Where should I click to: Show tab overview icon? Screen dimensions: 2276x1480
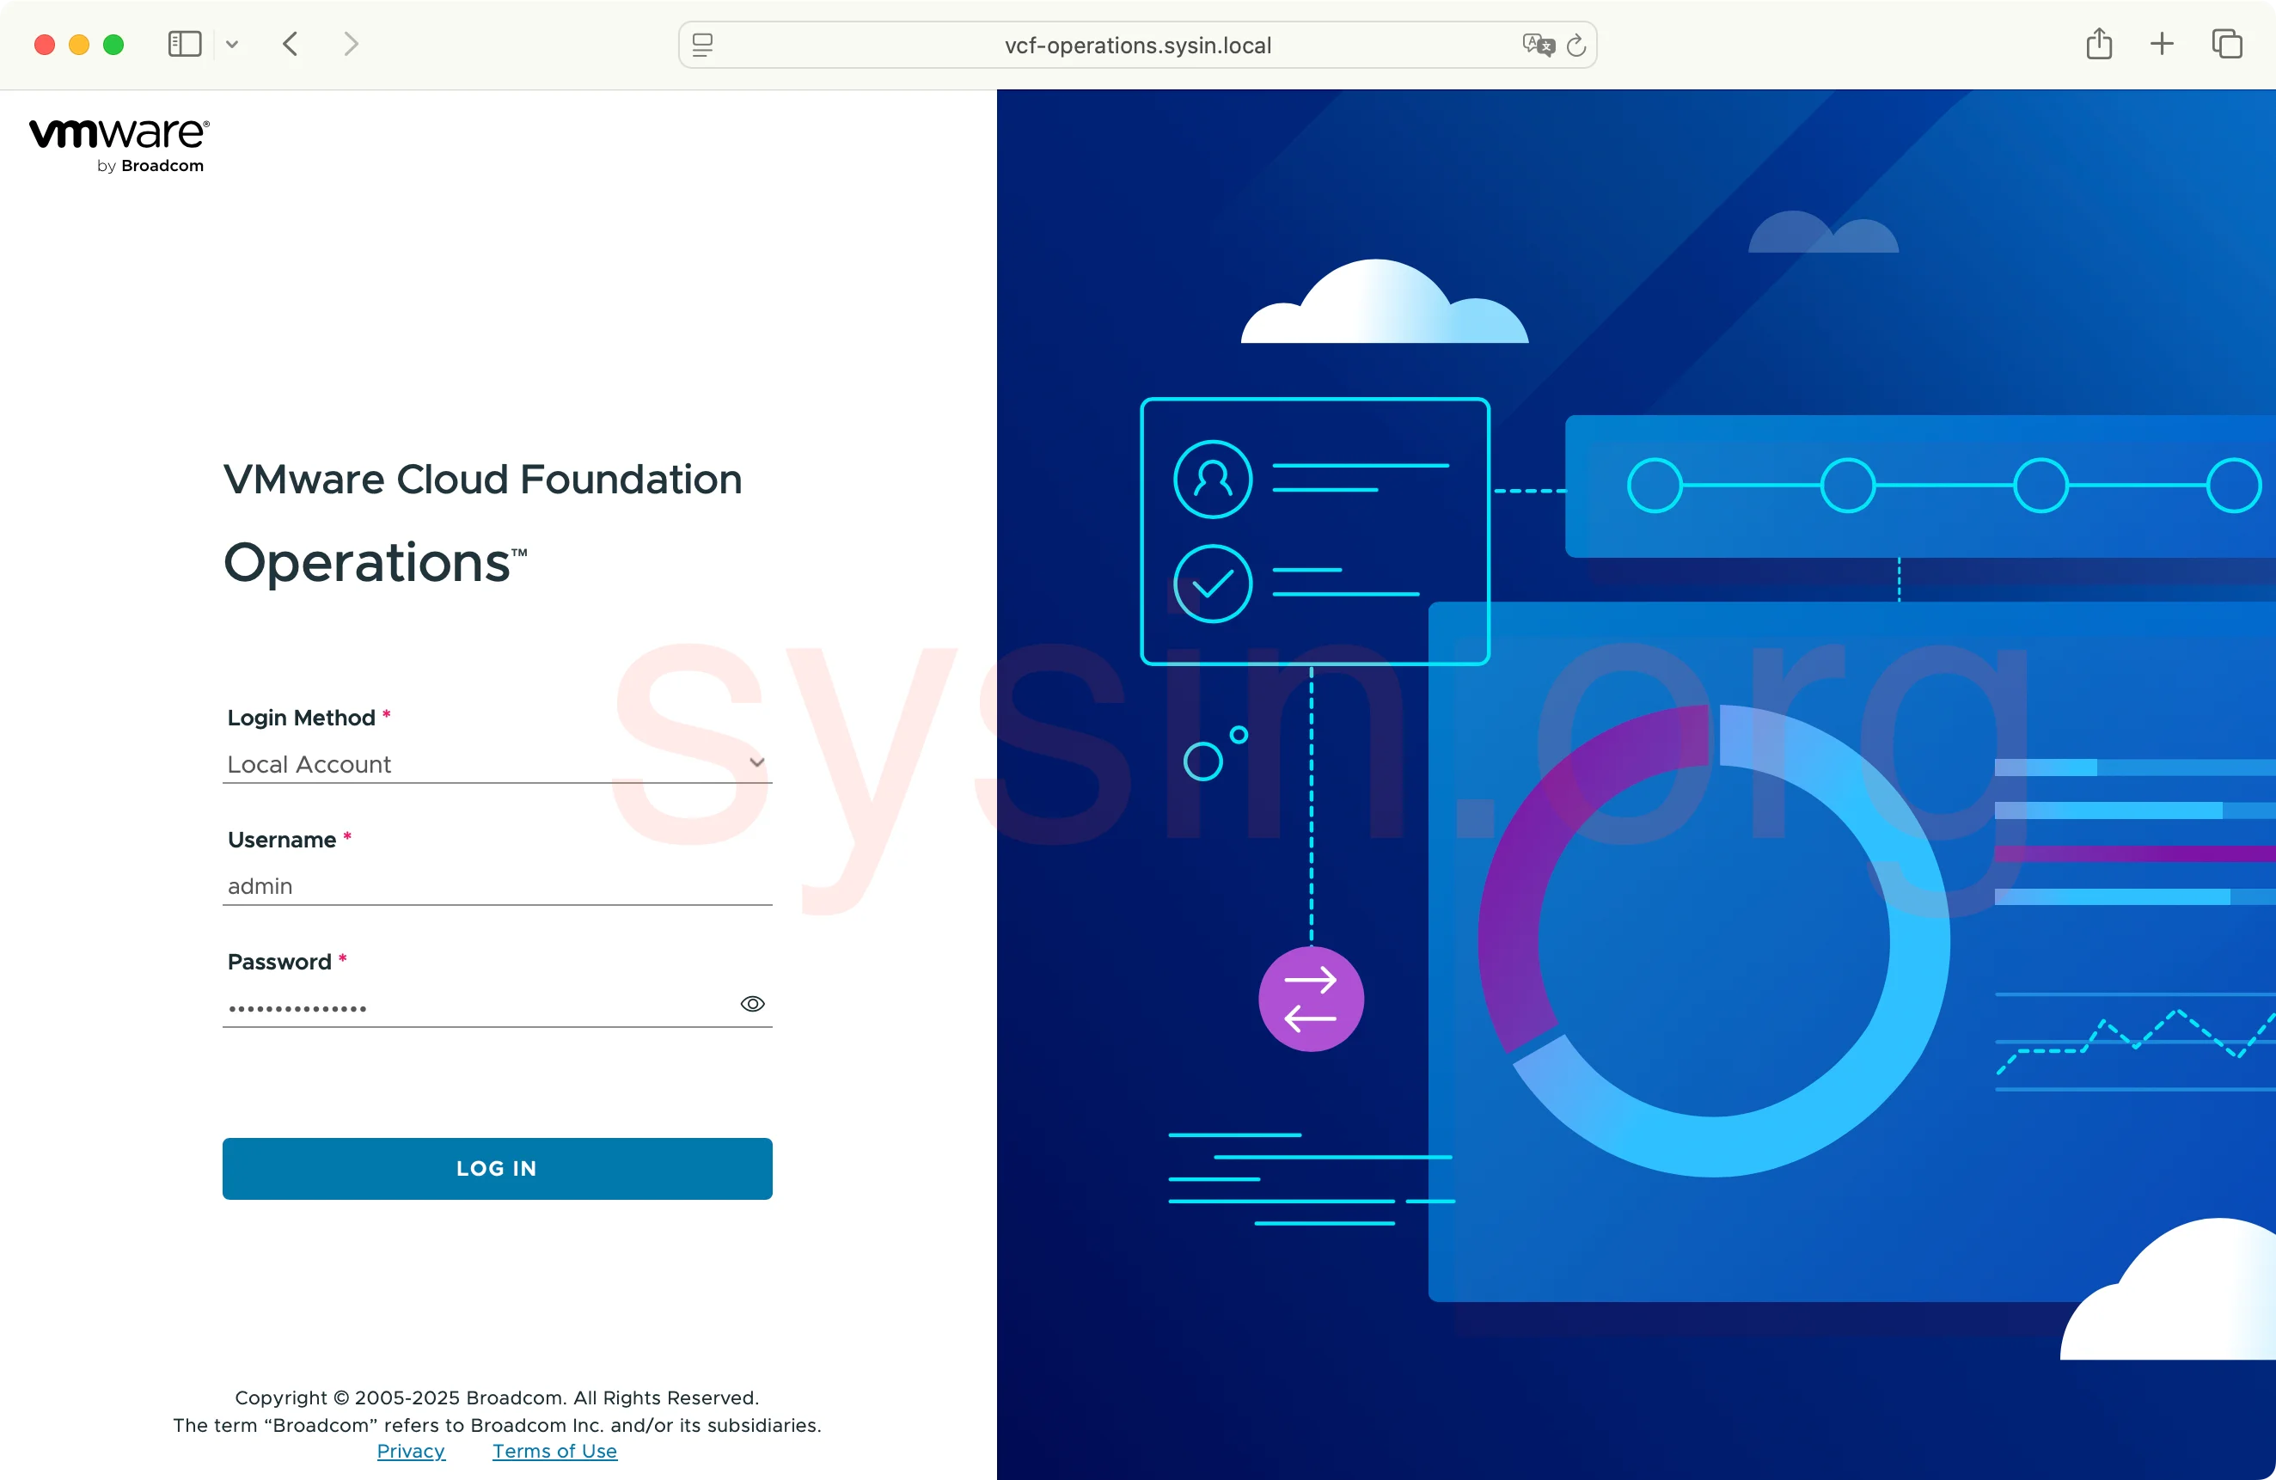tap(2226, 44)
